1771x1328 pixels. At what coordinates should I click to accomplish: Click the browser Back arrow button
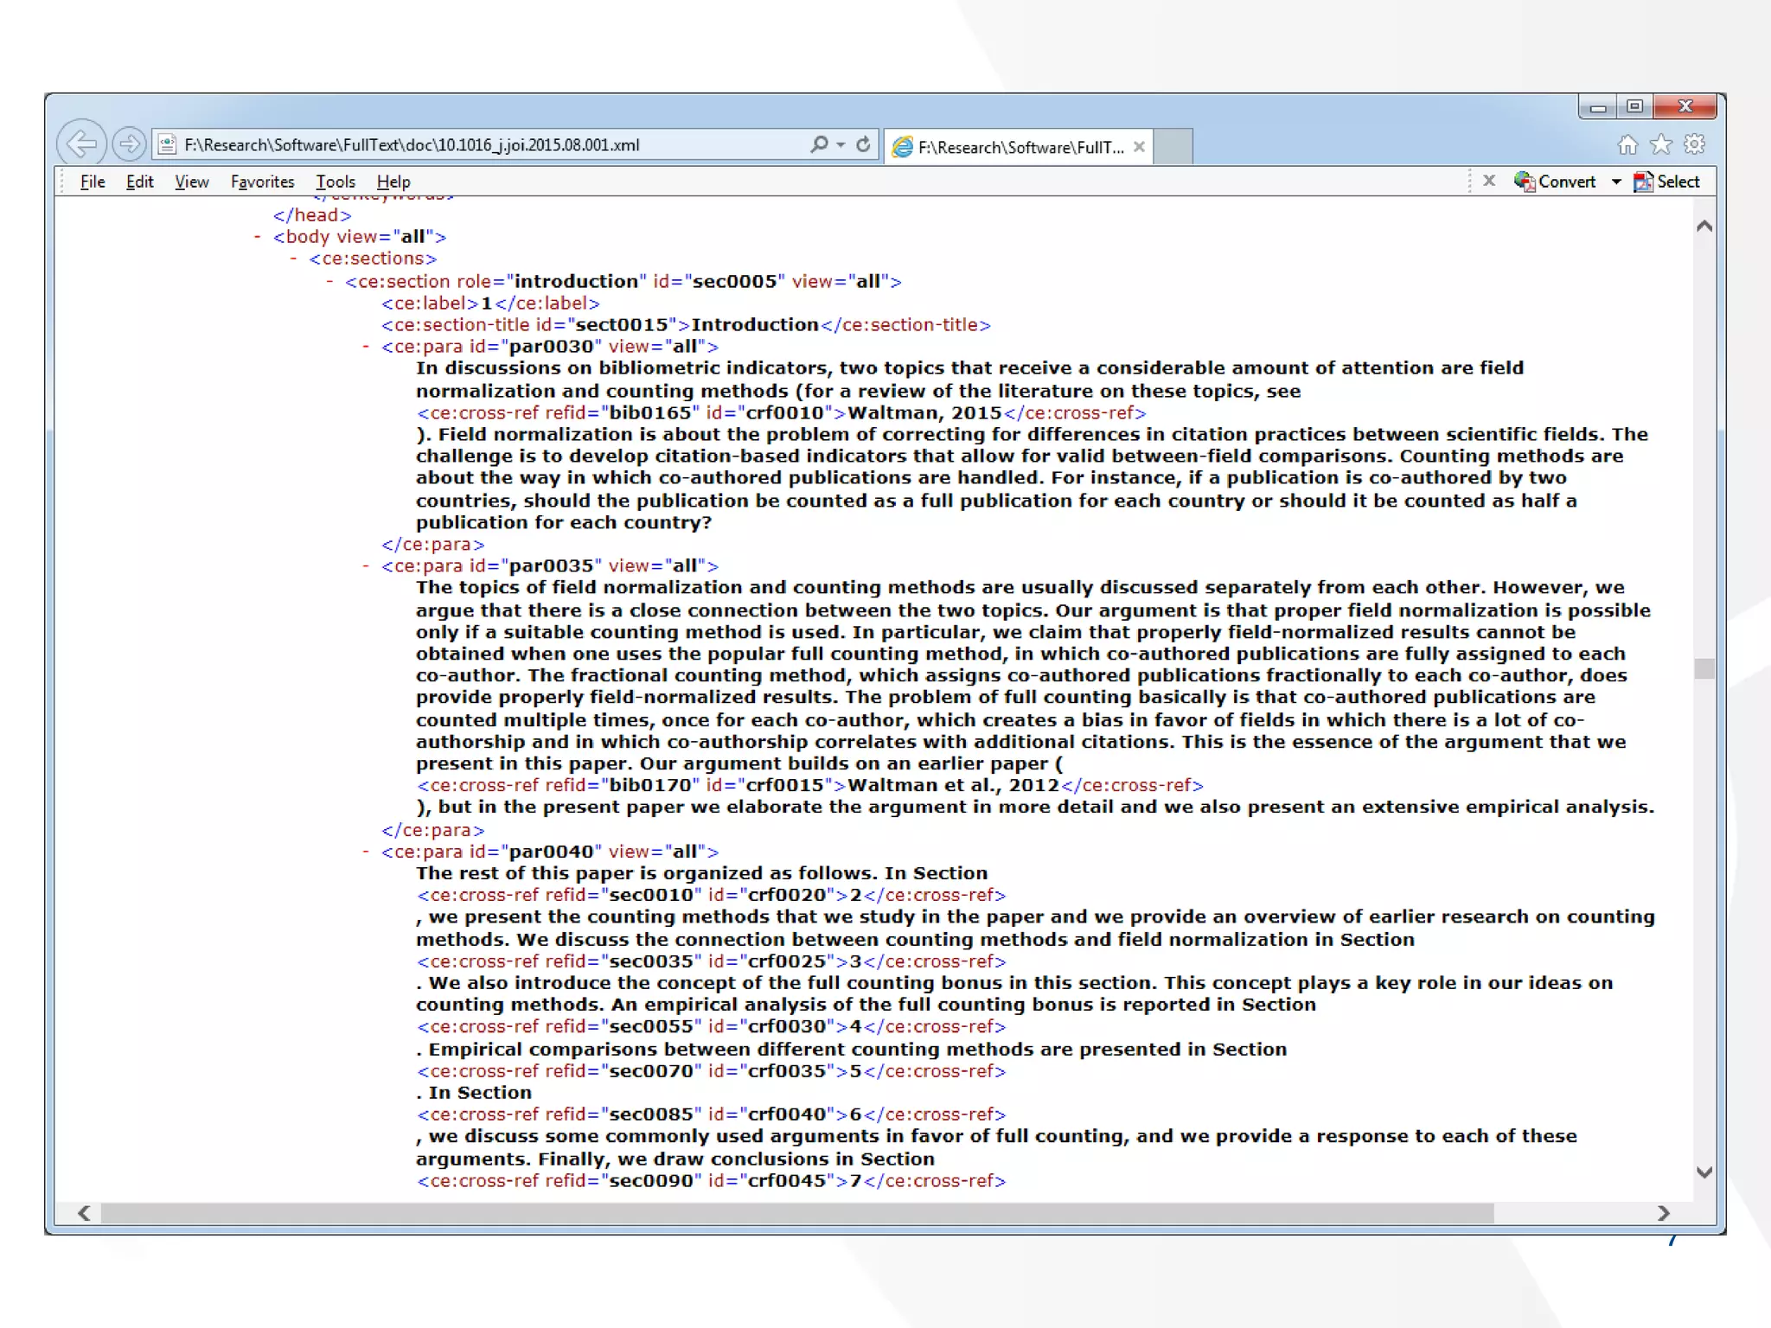(x=81, y=144)
